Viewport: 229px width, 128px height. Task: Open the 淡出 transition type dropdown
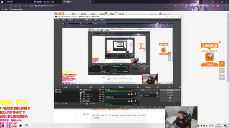149,90
